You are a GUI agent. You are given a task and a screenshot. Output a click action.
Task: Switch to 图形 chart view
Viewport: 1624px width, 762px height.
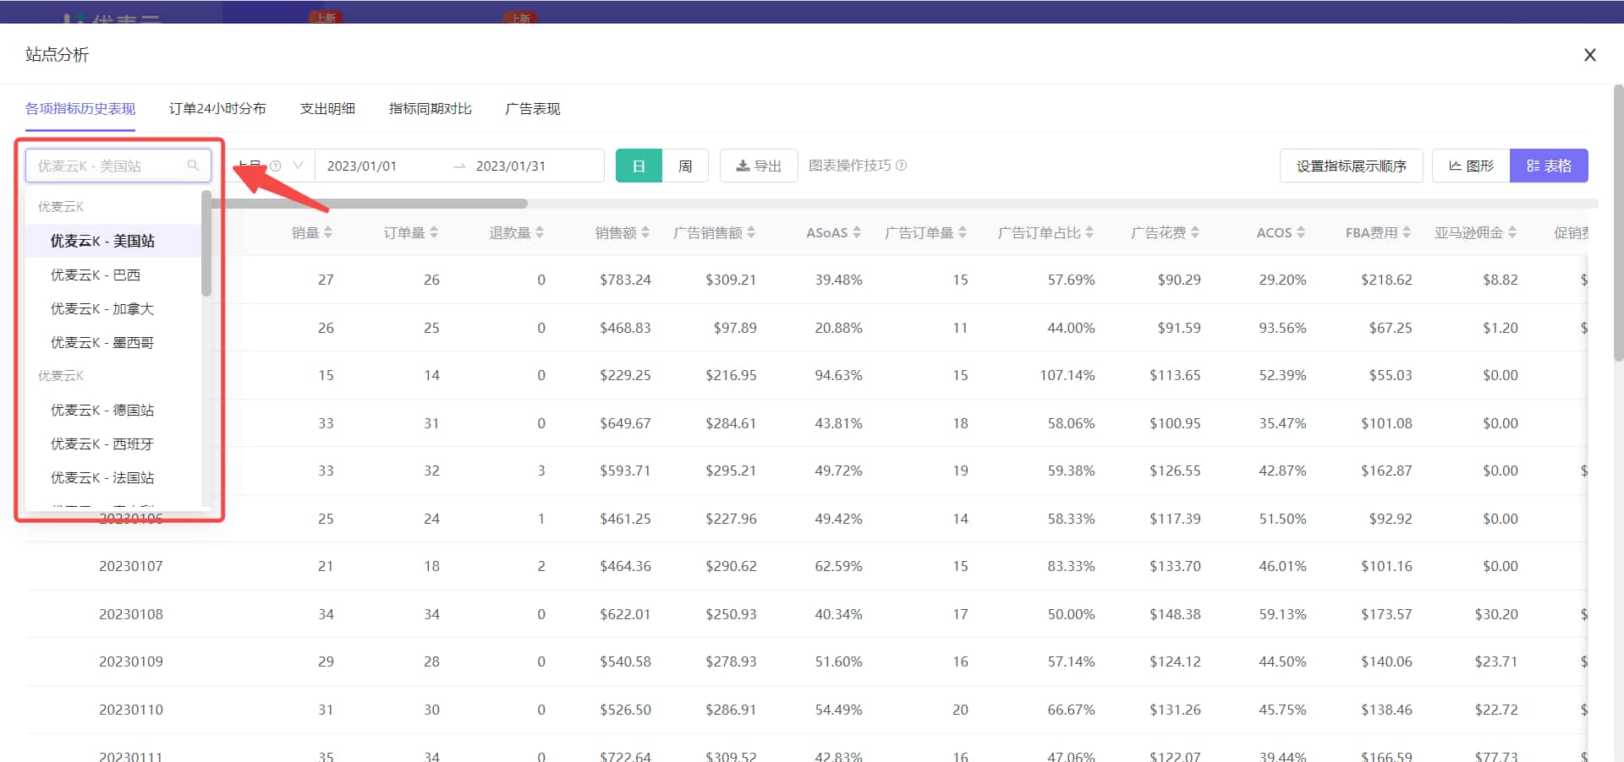(1471, 166)
